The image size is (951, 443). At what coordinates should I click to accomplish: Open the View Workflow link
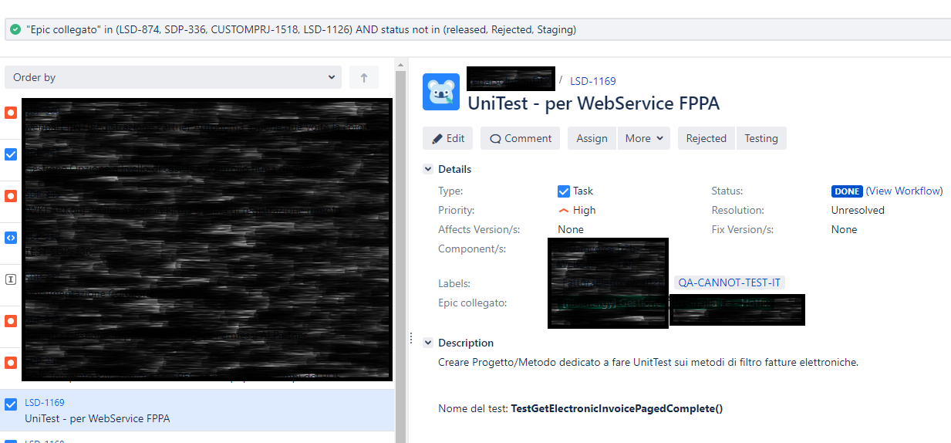click(905, 191)
